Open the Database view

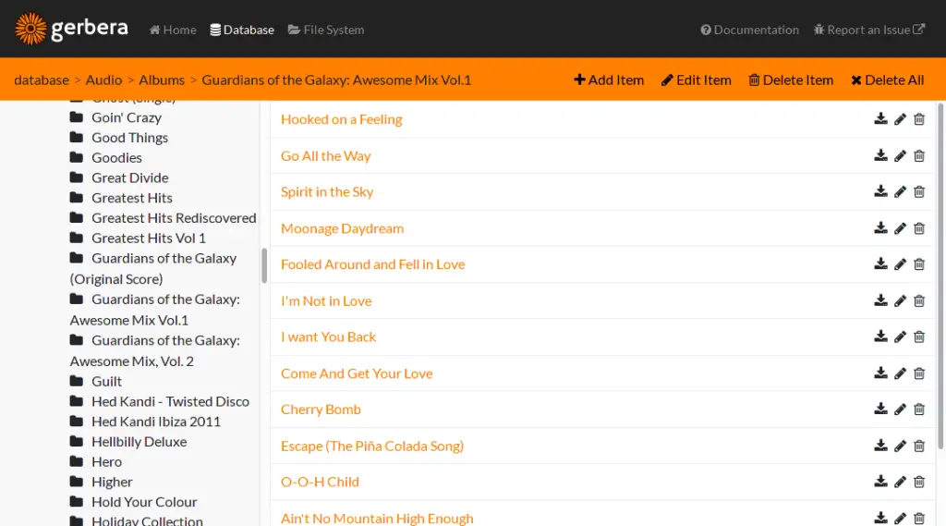242,30
